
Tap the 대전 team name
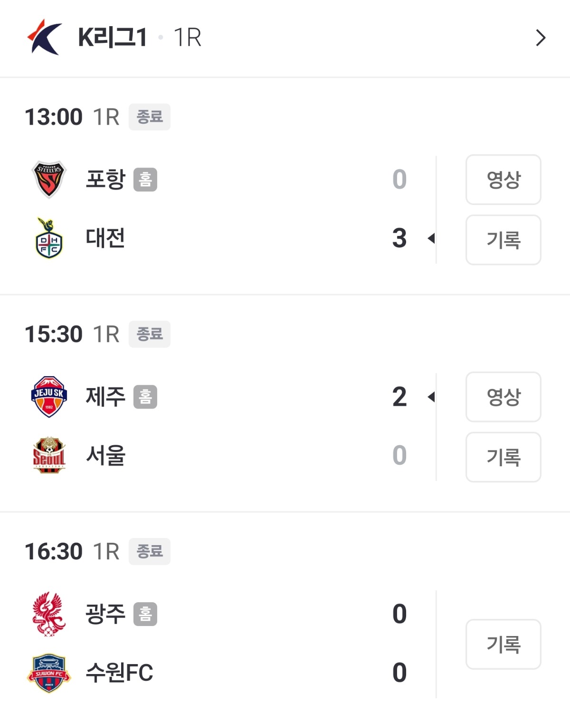pyautogui.click(x=105, y=238)
